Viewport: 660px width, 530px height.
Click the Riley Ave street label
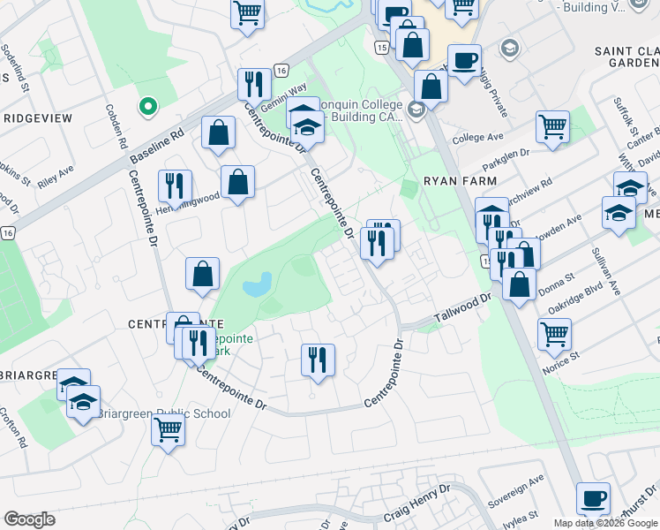(56, 177)
